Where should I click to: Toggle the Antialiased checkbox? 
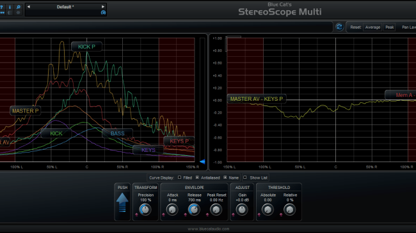coord(197,177)
